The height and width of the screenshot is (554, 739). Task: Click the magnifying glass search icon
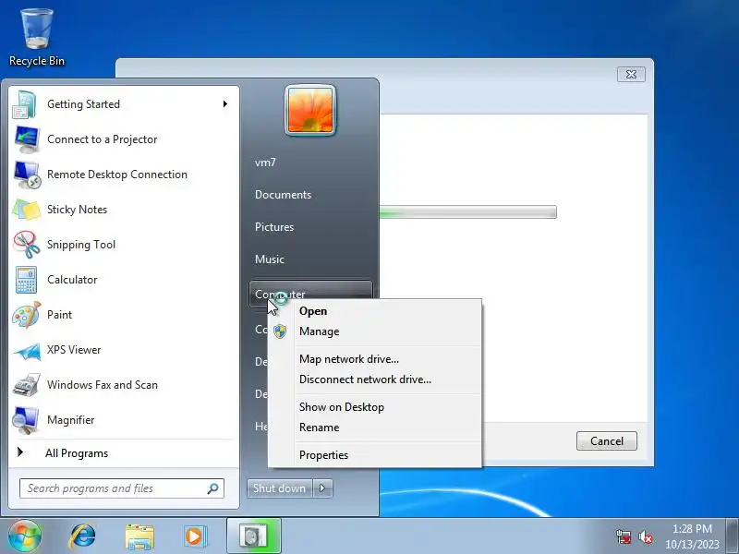coord(212,488)
